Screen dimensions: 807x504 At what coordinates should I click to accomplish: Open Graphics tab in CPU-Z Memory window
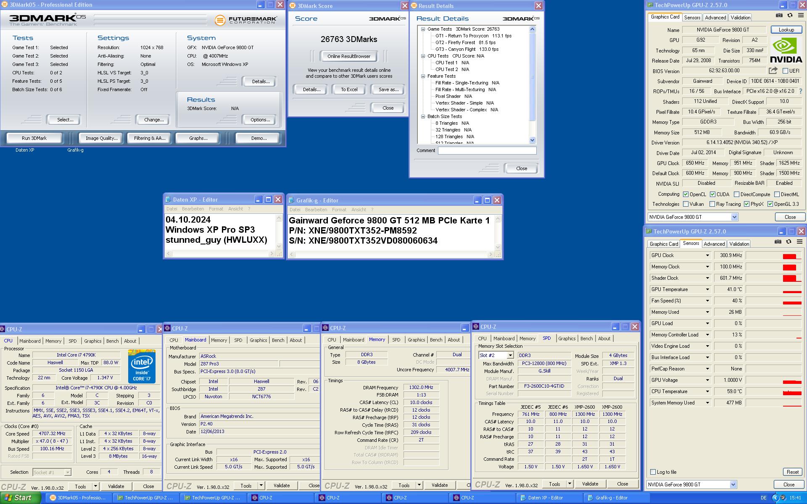416,340
